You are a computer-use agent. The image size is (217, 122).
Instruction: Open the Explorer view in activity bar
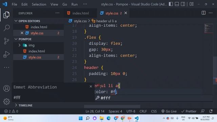click(x=6, y=15)
